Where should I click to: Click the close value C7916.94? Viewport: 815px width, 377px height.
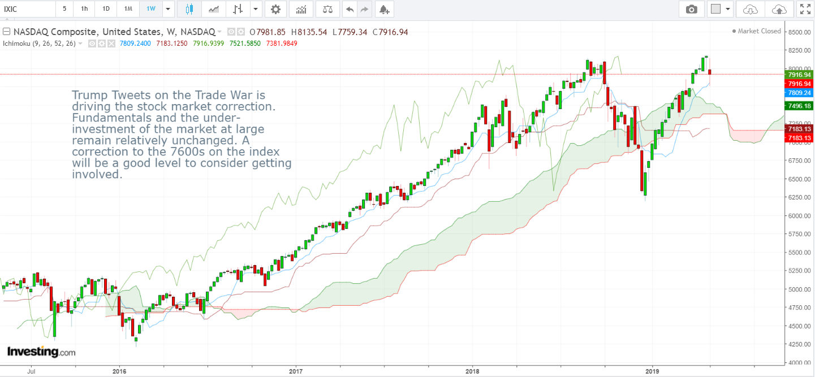coord(390,32)
